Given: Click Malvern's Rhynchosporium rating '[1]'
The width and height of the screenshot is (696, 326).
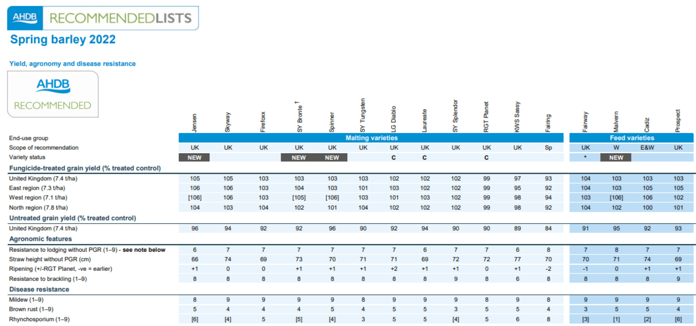Looking at the screenshot, I should 616,319.
